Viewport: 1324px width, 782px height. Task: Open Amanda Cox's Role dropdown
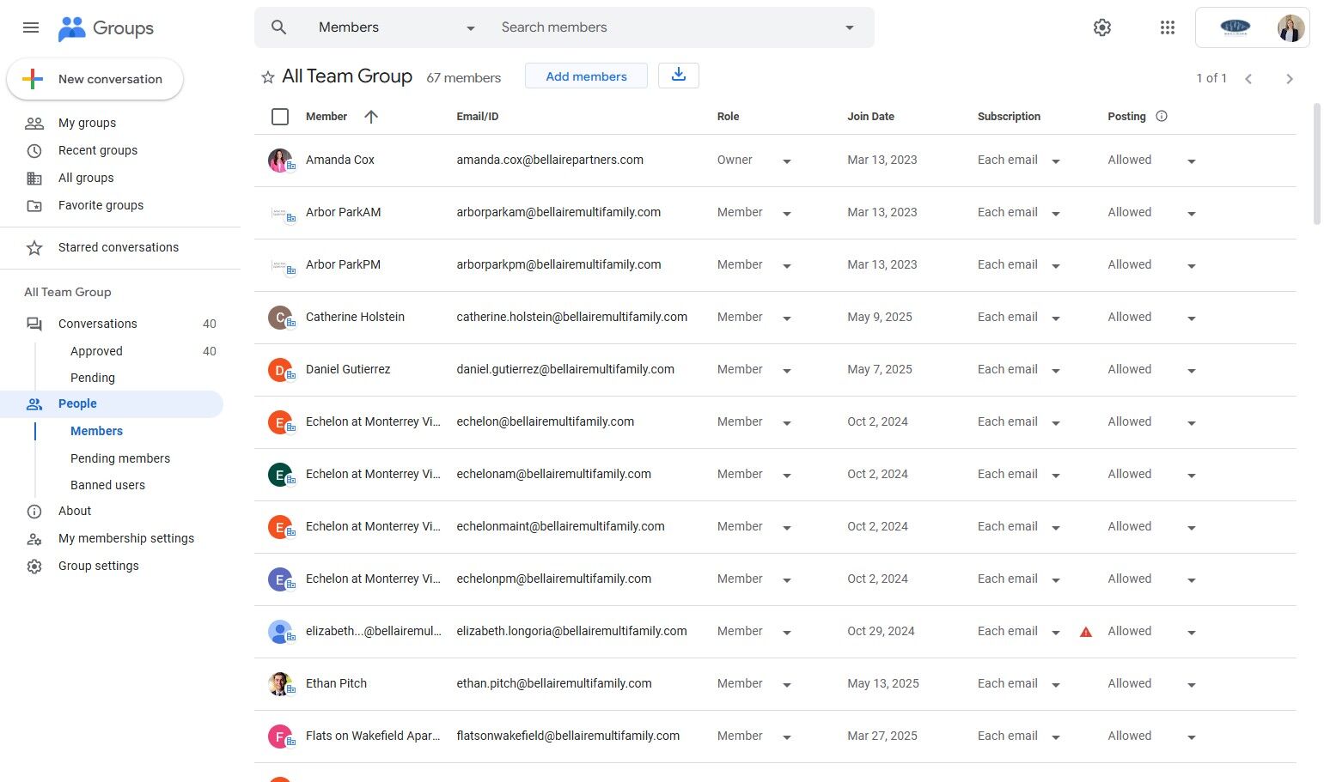pyautogui.click(x=786, y=161)
